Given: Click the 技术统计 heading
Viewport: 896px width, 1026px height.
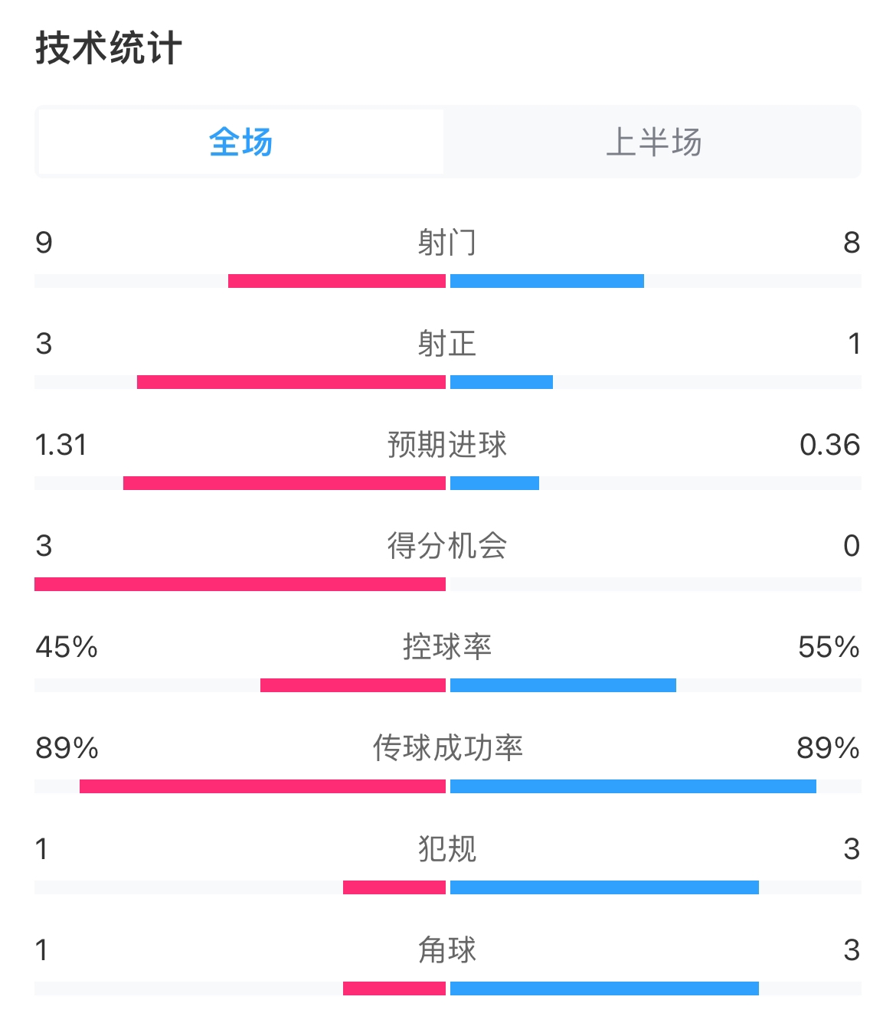Looking at the screenshot, I should coord(108,48).
